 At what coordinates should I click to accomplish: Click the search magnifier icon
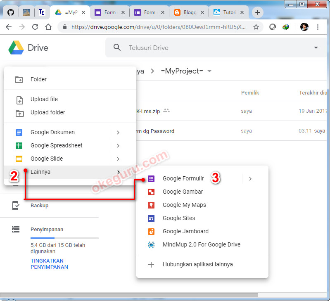coord(117,47)
